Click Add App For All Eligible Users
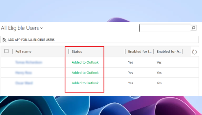Screen dimensions: 202x115 point(31,40)
